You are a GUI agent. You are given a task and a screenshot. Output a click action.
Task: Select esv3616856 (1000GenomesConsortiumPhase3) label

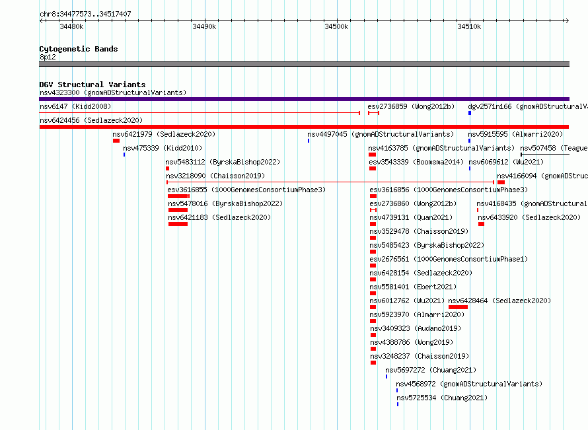pyautogui.click(x=449, y=190)
